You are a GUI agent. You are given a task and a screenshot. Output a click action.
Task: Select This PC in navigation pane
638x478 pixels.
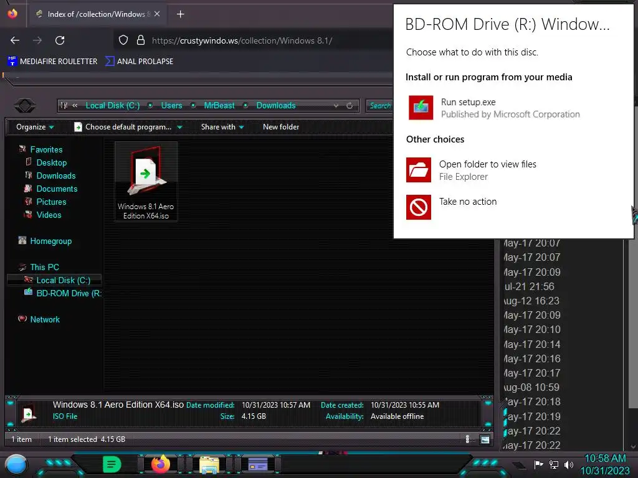(x=44, y=267)
